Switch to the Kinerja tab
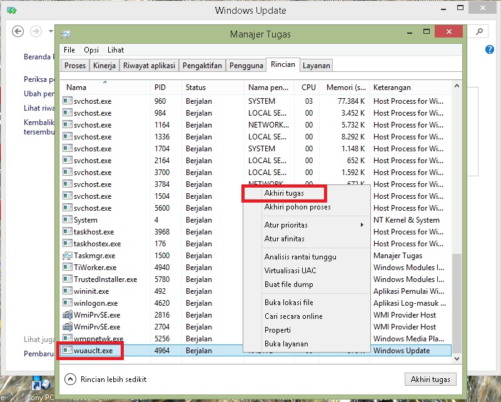 [x=104, y=64]
